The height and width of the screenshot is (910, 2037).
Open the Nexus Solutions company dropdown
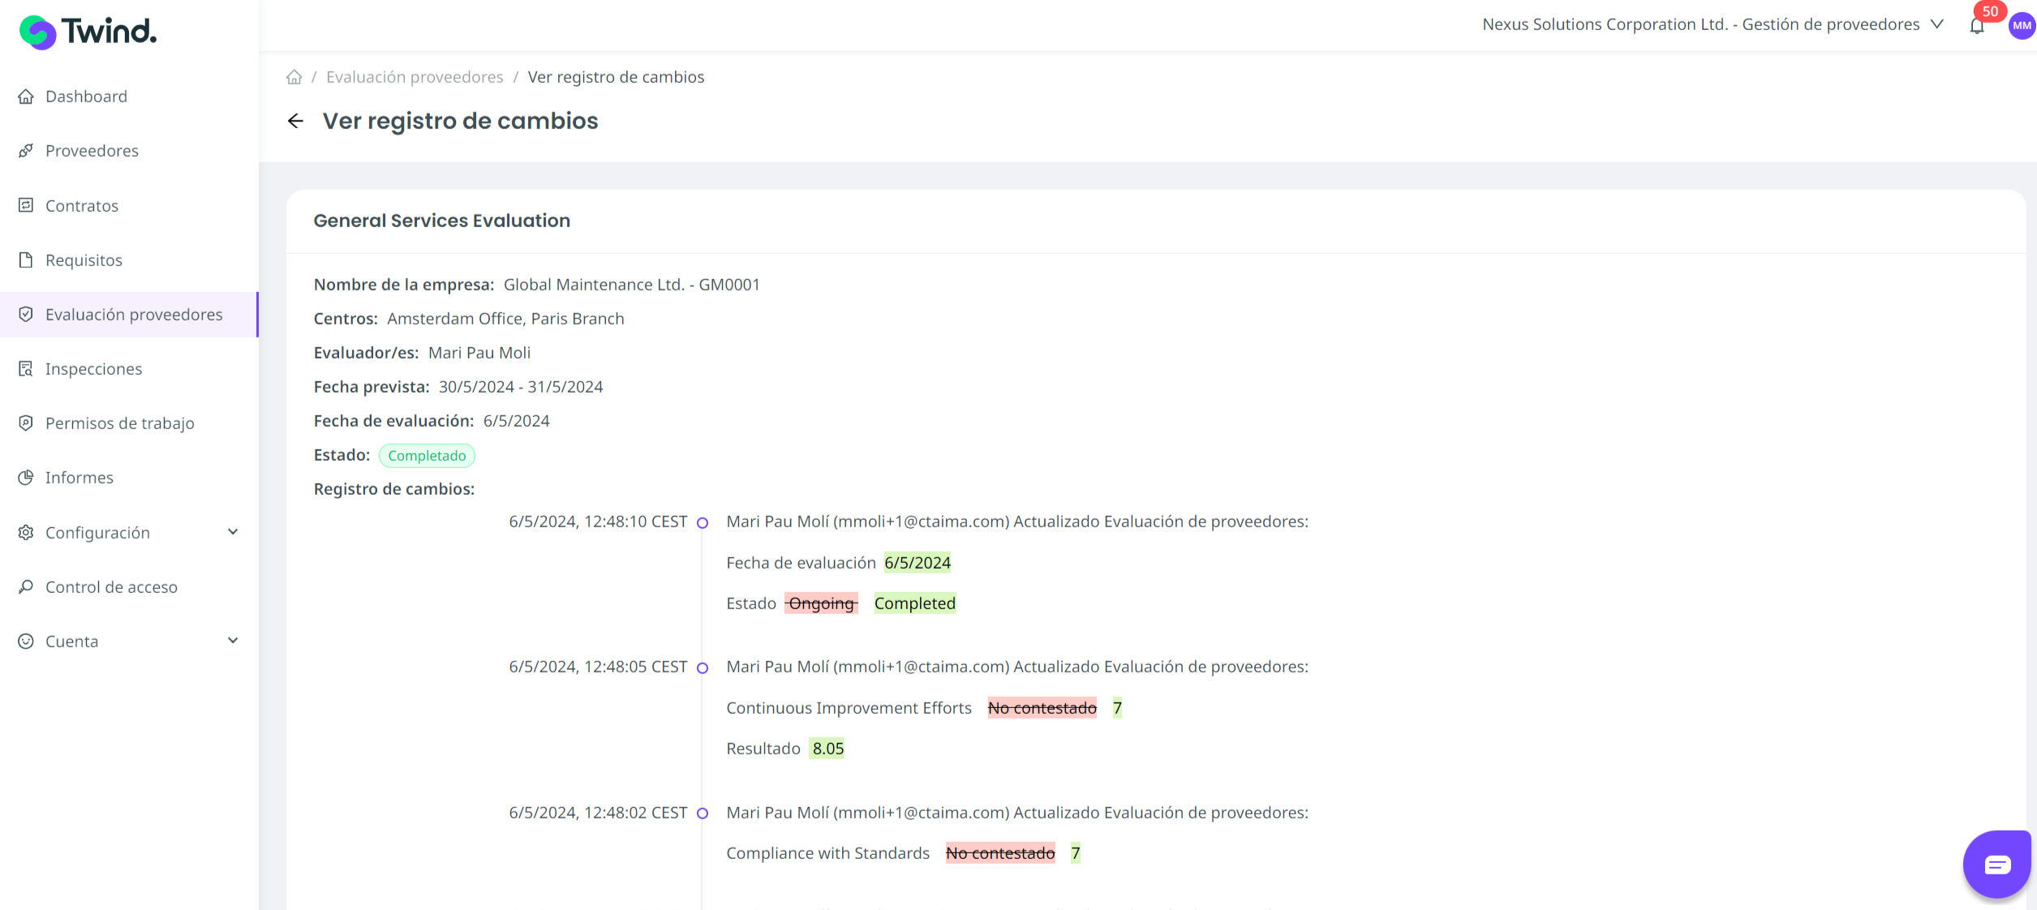1712,24
